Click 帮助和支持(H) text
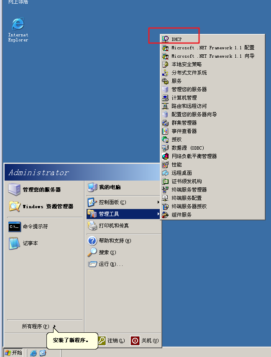The image size is (271, 357). click(115, 241)
